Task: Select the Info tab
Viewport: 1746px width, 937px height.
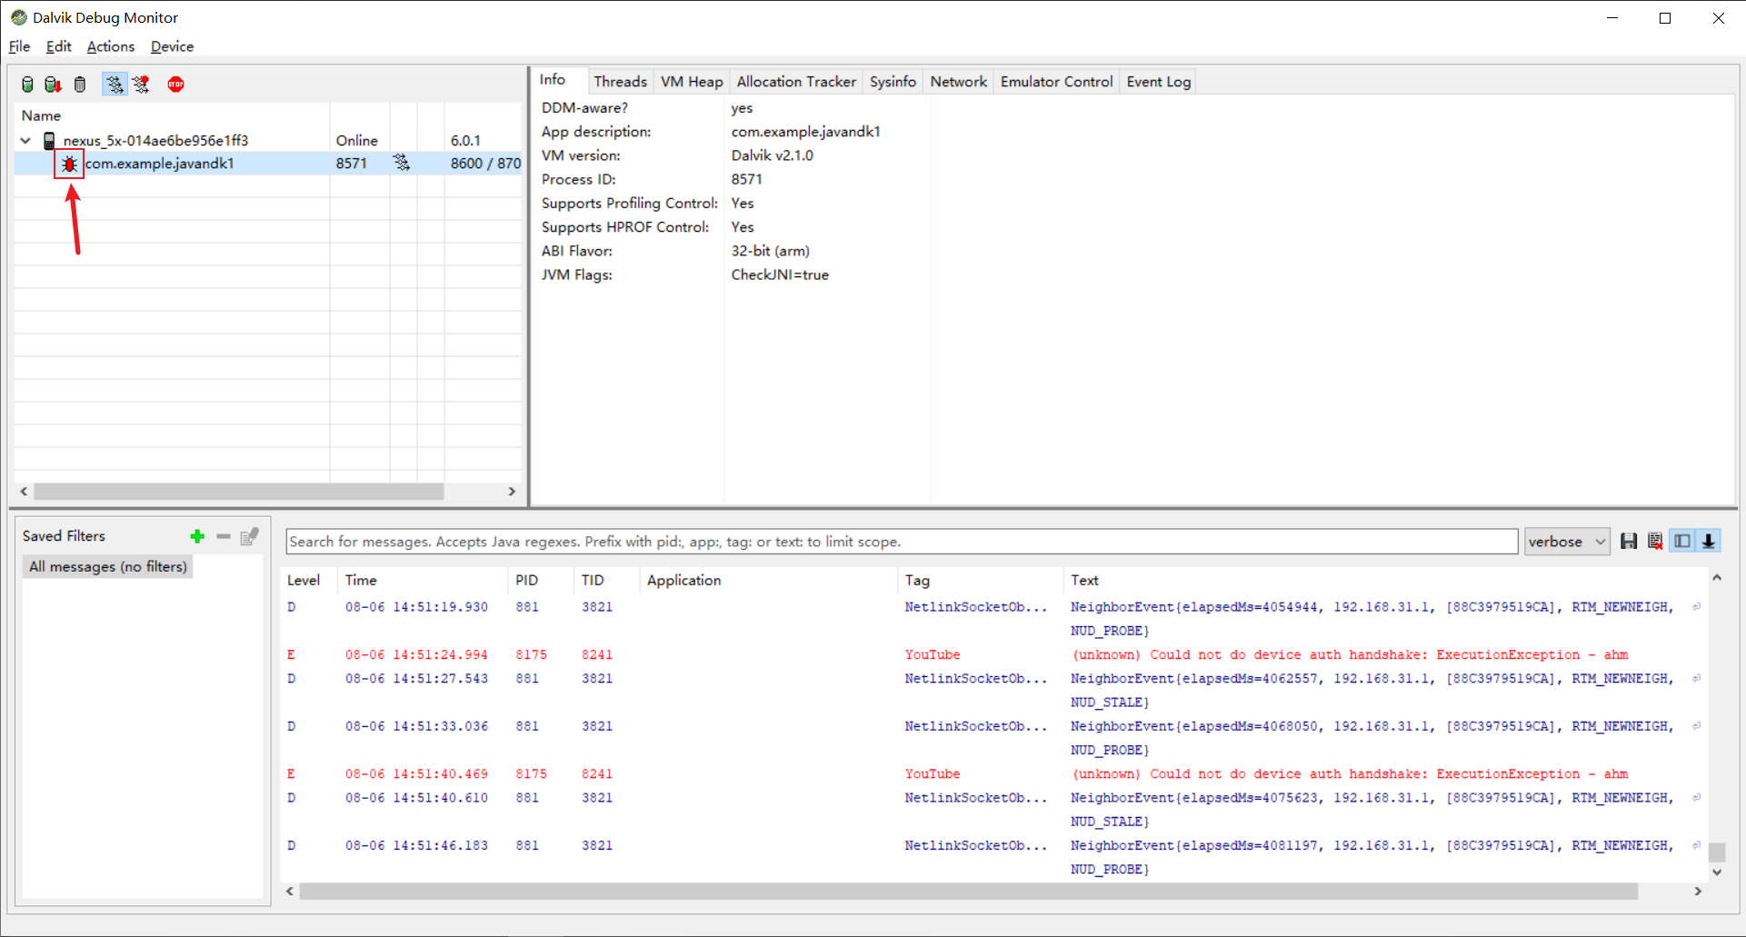Action: pos(553,80)
